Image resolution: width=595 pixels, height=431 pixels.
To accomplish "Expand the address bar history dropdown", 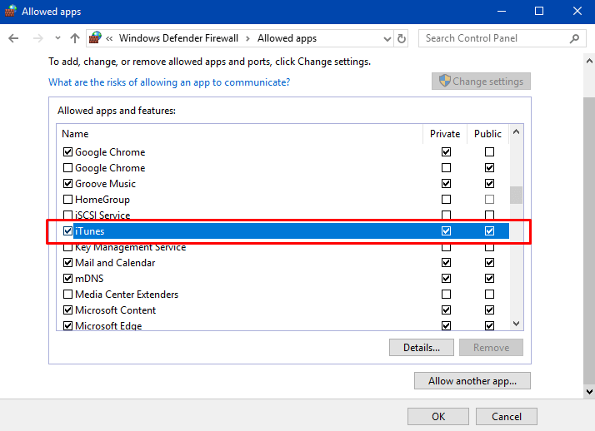I will [x=387, y=38].
